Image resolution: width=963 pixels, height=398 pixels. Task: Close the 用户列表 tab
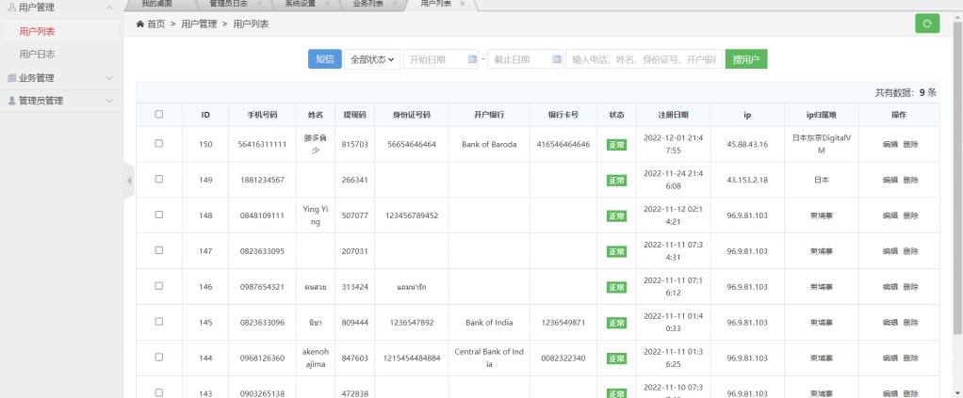click(x=463, y=4)
